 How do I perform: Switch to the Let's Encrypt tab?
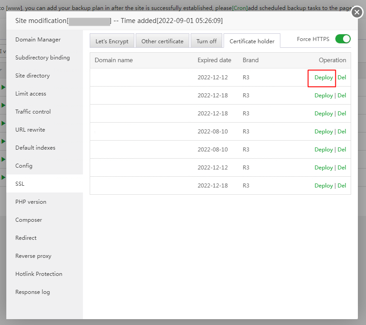point(112,41)
